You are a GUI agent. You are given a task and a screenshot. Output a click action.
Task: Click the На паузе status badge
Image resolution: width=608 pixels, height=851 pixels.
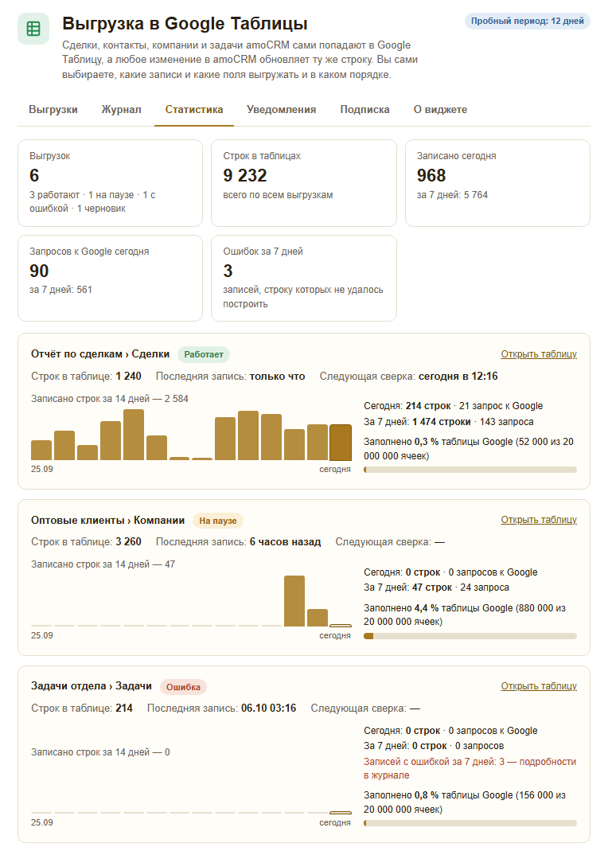click(x=218, y=521)
